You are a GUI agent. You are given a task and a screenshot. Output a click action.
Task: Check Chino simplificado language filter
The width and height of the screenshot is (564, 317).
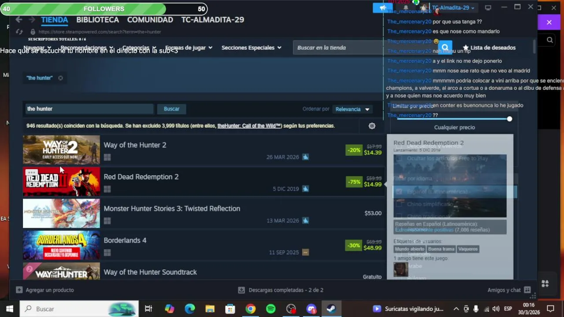point(399,204)
